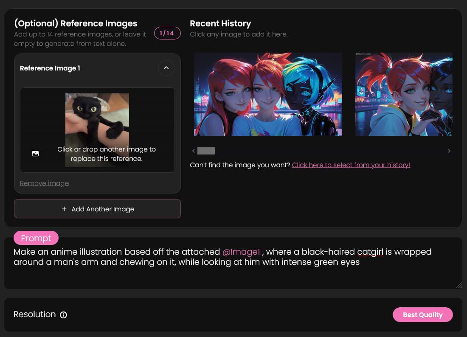The image size is (467, 337).
Task: Expand the prompt area with its corner handle
Action: pos(459,286)
